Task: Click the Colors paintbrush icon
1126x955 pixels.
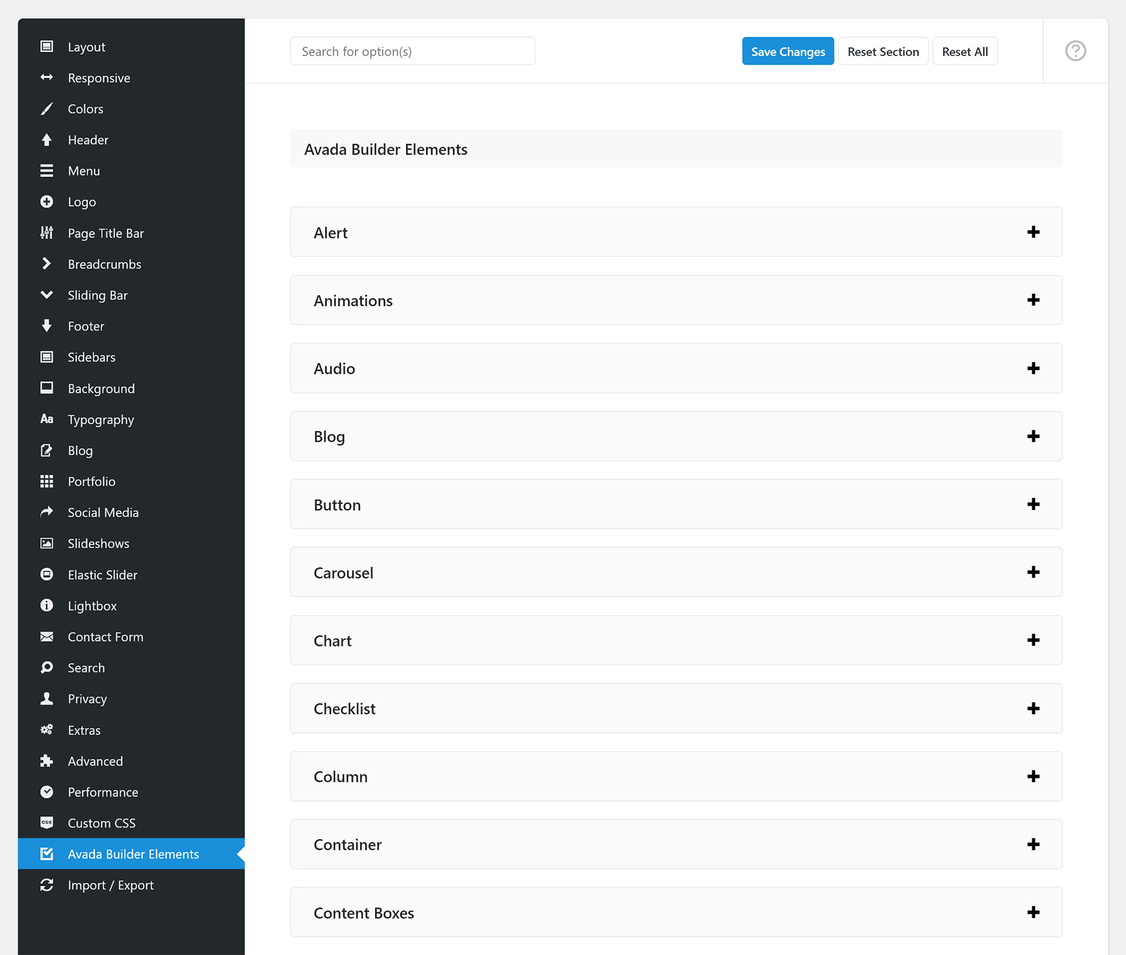Action: point(47,109)
